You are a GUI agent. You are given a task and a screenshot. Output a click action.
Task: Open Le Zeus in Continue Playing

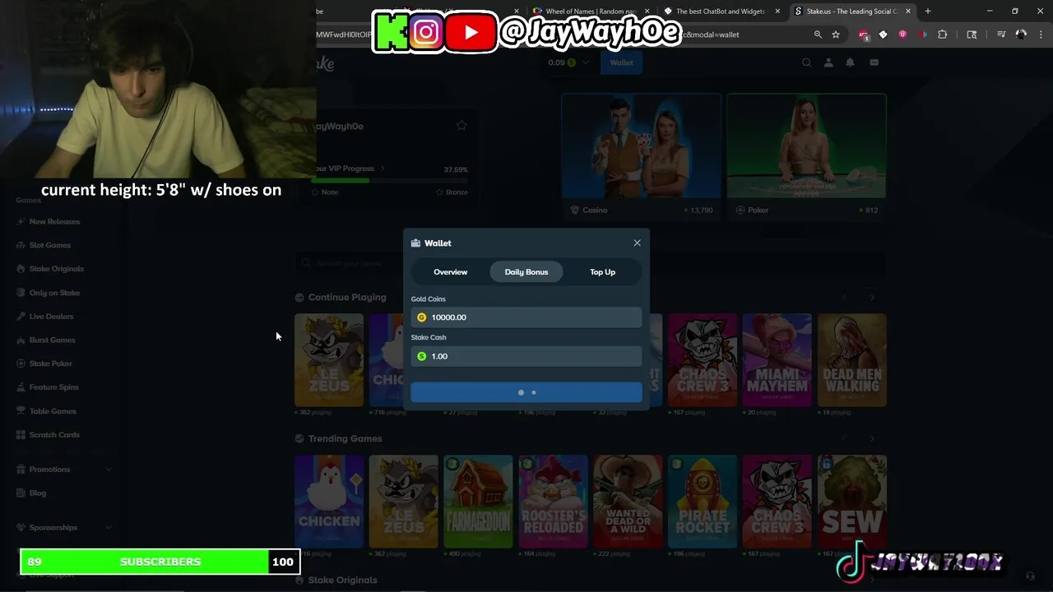[x=328, y=360]
